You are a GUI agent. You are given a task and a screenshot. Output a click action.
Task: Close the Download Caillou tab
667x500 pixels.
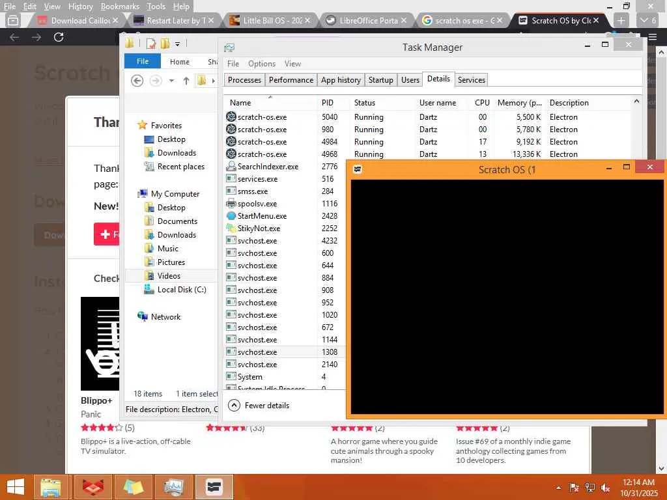click(115, 20)
